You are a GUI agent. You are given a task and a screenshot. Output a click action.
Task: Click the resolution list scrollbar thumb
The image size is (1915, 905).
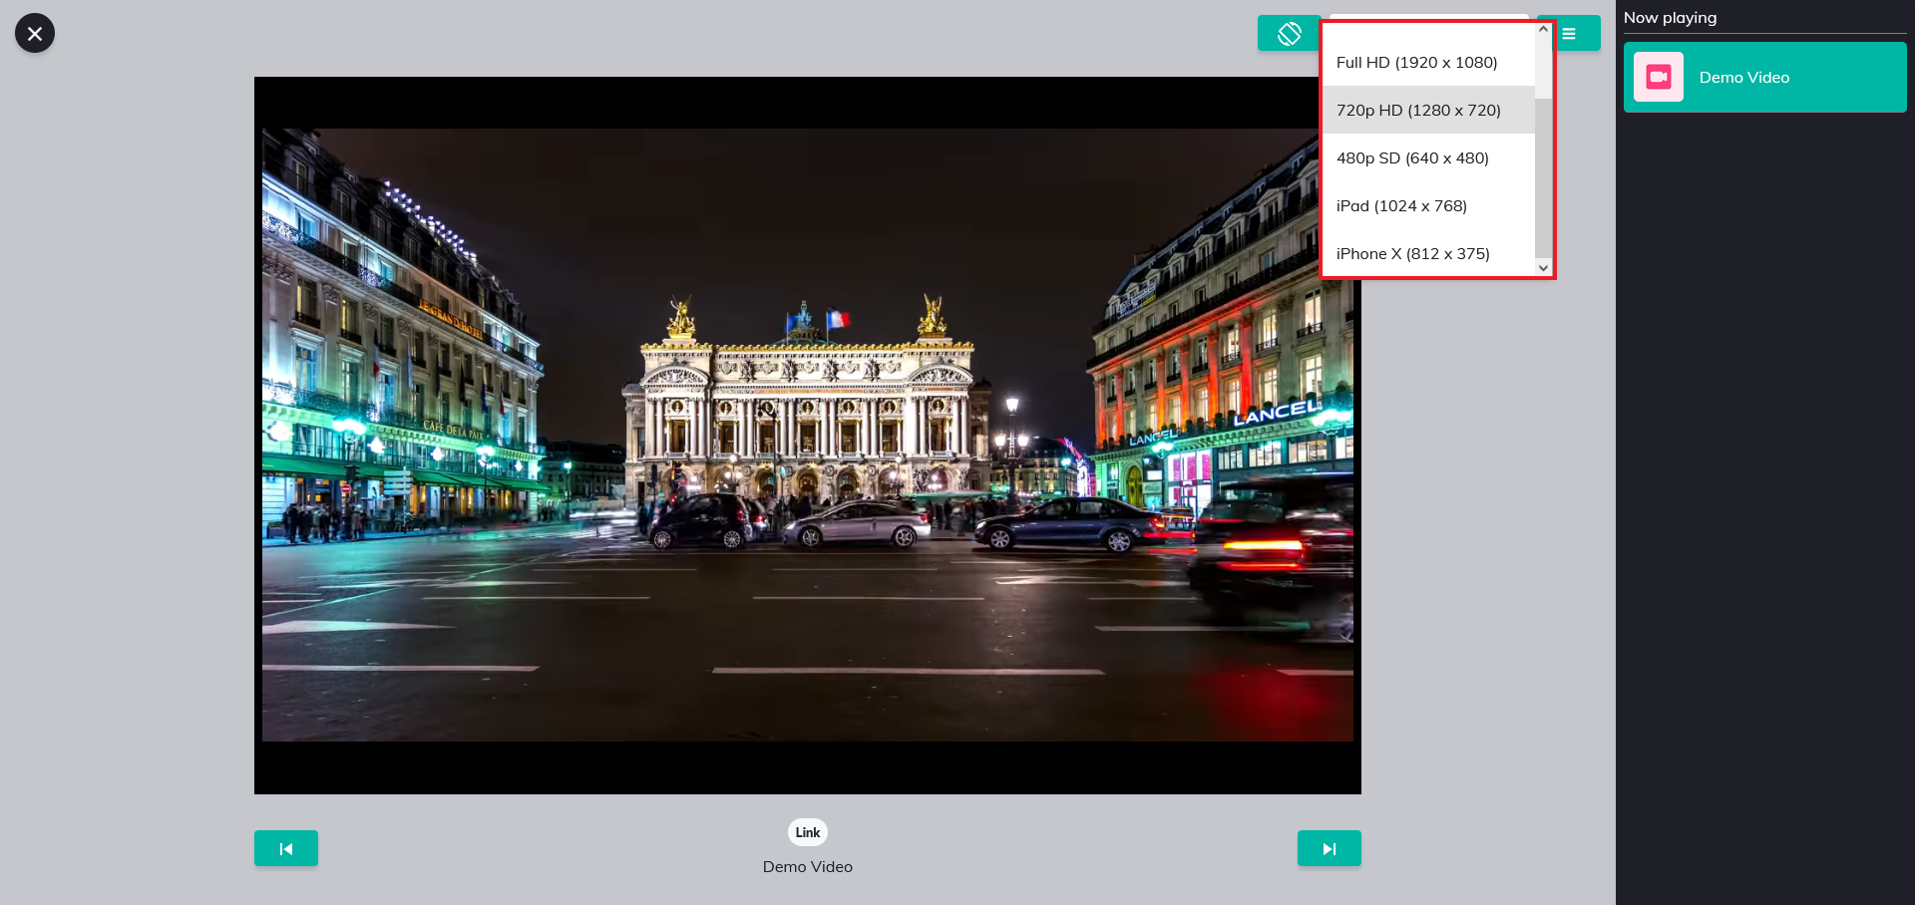click(x=1543, y=179)
